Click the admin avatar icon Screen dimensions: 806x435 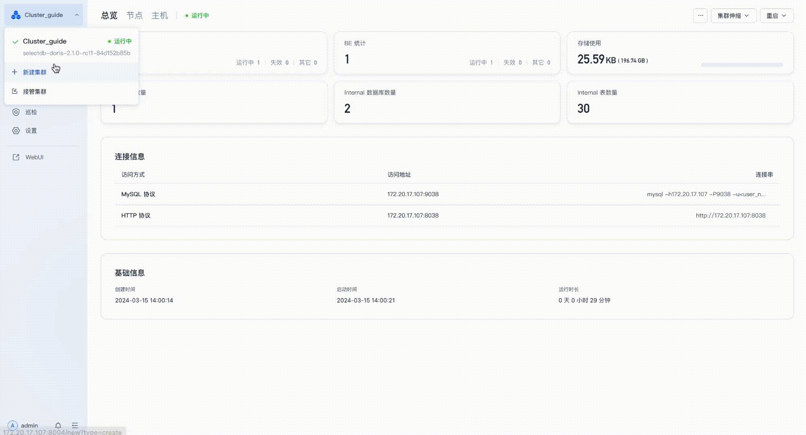pyautogui.click(x=12, y=425)
